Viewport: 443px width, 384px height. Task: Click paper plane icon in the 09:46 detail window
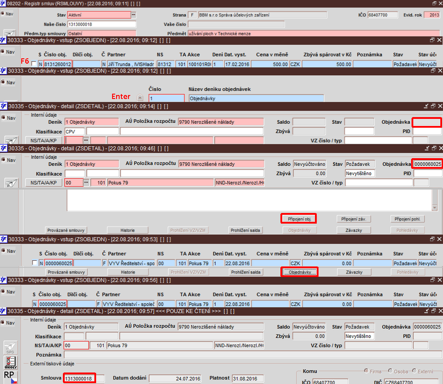[12, 183]
